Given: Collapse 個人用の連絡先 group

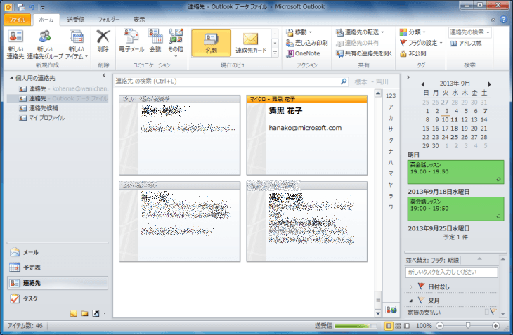Looking at the screenshot, I should click(x=11, y=78).
